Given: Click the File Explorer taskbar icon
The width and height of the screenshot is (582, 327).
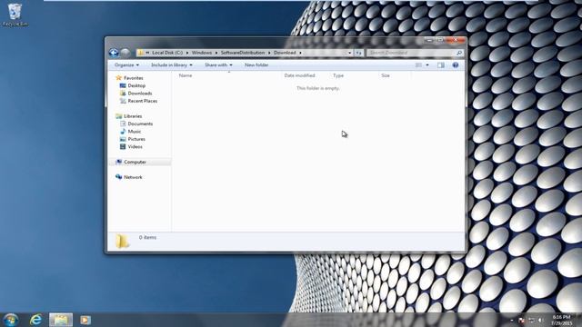Looking at the screenshot, I should click(x=61, y=320).
